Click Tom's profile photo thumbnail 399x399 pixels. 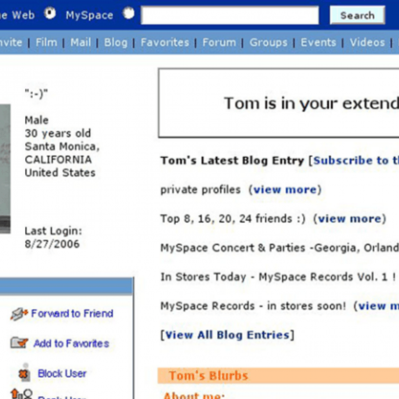tap(5, 168)
